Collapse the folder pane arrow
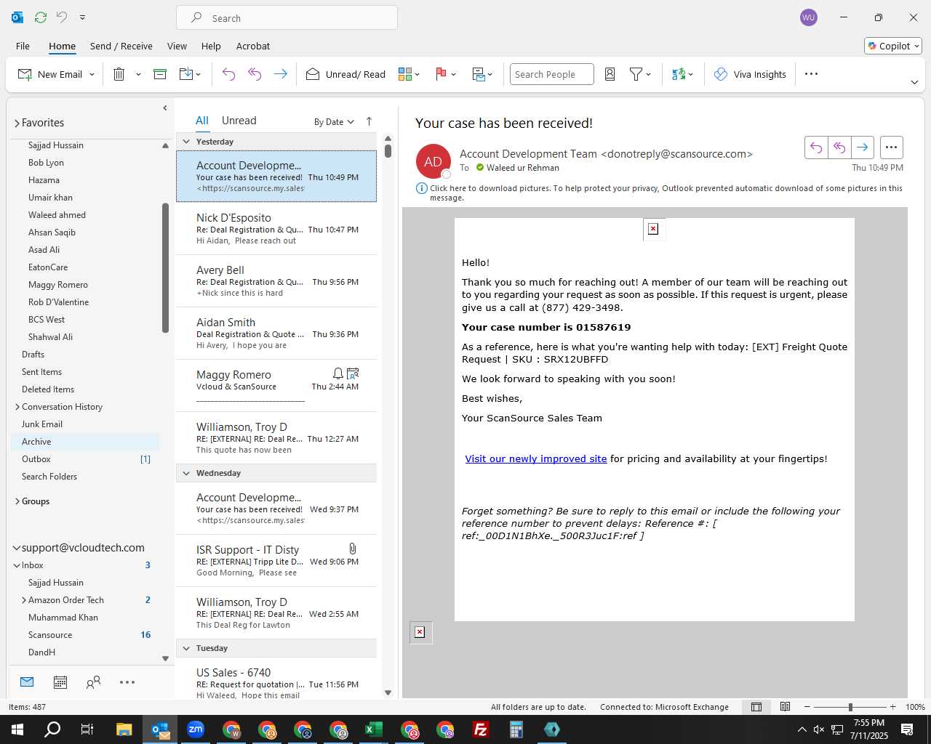 pos(165,108)
